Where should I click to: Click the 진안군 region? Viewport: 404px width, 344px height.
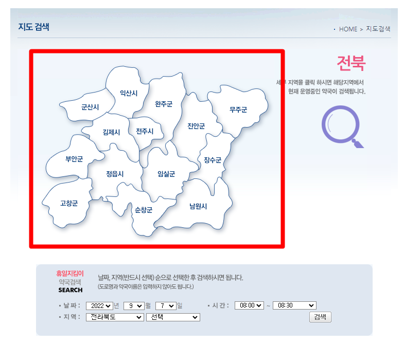pyautogui.click(x=196, y=126)
